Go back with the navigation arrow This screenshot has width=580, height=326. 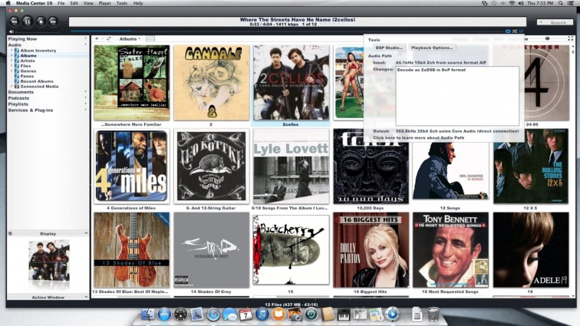pyautogui.click(x=97, y=39)
